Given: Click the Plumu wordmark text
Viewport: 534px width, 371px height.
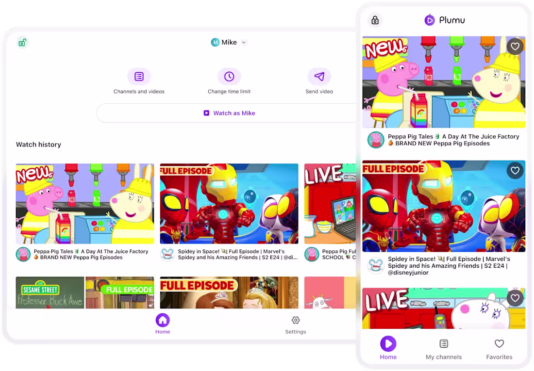Looking at the screenshot, I should coord(452,20).
